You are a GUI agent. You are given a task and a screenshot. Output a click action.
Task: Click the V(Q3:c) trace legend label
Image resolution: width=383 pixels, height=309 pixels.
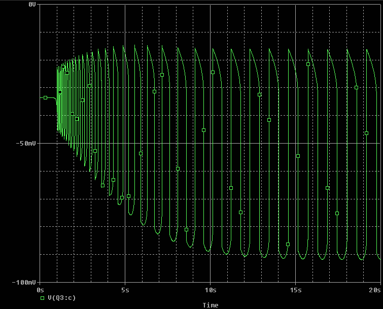(x=62, y=298)
